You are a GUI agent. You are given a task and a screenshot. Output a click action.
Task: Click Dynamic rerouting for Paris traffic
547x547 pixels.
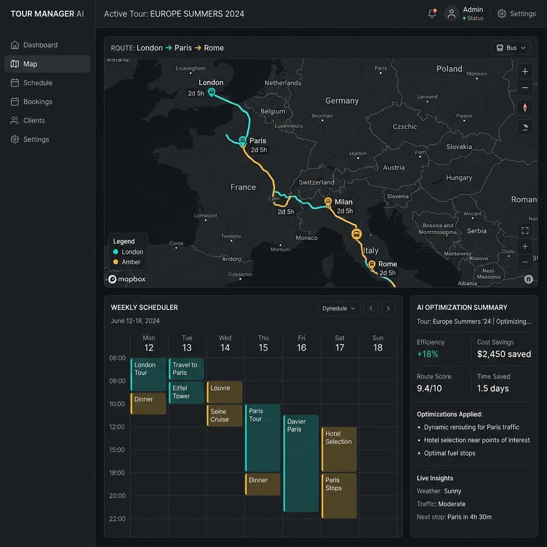coord(471,427)
